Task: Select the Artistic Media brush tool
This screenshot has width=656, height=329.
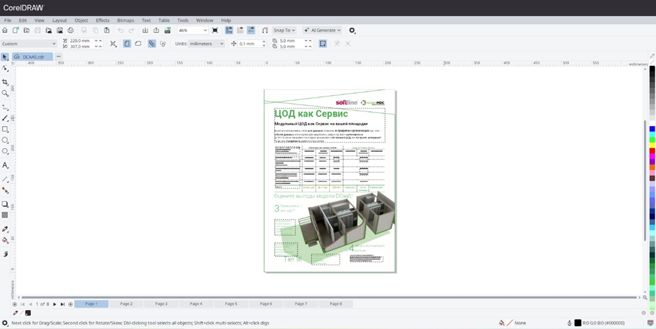Action: (5, 119)
